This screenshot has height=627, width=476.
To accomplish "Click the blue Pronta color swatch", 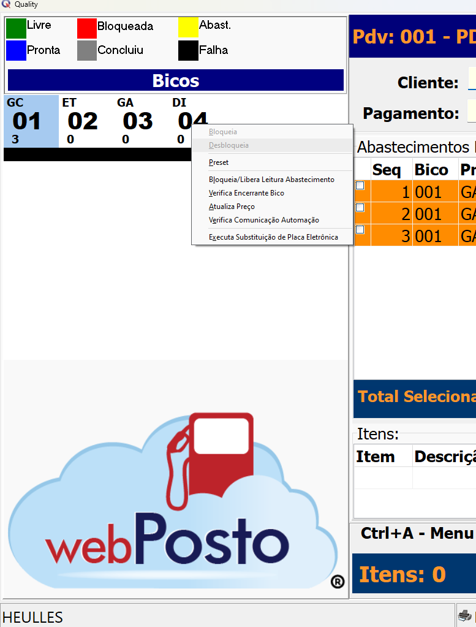I will (x=16, y=50).
